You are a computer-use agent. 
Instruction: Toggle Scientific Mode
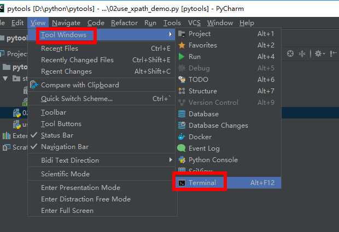(102, 174)
